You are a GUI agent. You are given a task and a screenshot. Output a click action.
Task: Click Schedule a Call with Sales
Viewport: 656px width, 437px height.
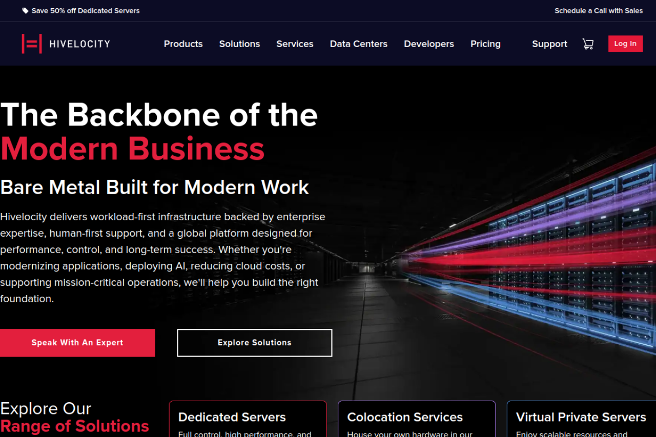pos(599,11)
